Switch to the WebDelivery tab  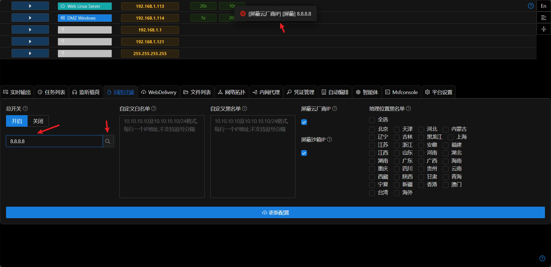[x=159, y=92]
